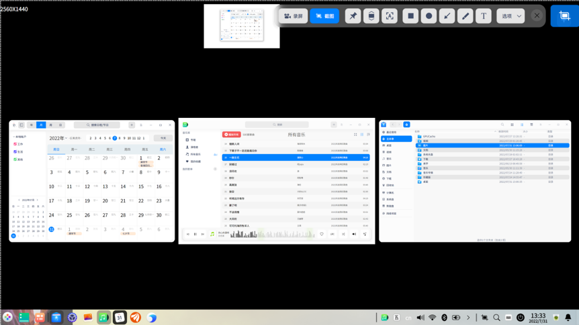Open search in the file manager toolbar
This screenshot has width=579, height=325.
click(502, 125)
